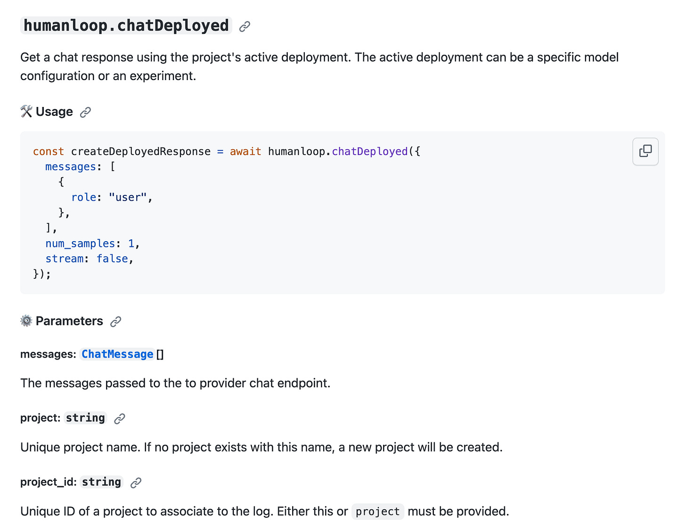The width and height of the screenshot is (686, 530).
Task: Click 'string' type badge after project_id:
Action: point(101,482)
